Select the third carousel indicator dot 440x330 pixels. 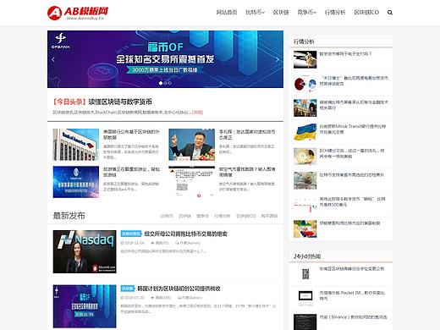click(x=170, y=83)
